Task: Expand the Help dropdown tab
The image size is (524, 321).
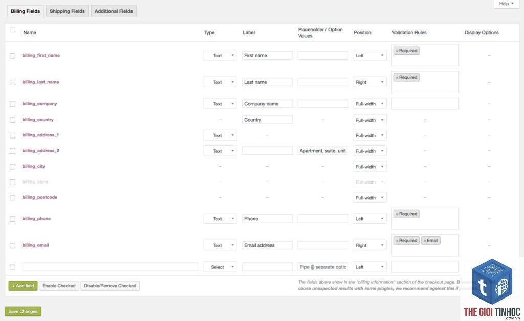Action: click(x=506, y=4)
